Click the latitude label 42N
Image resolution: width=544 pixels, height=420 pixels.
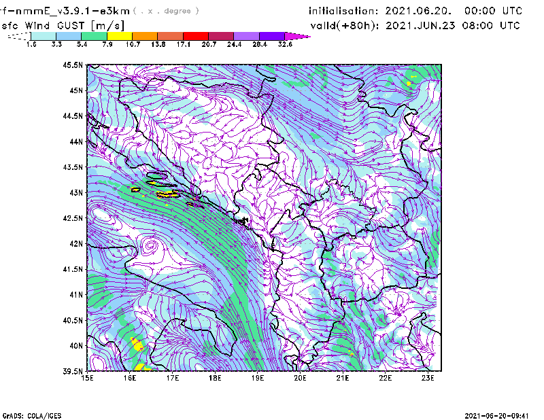tap(76, 244)
